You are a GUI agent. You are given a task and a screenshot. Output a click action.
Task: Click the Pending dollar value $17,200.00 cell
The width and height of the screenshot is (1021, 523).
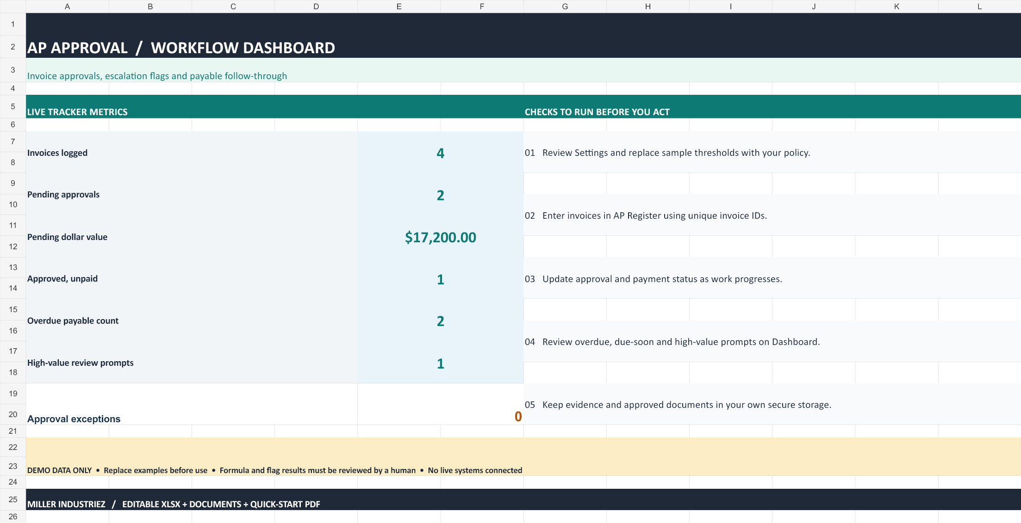tap(441, 237)
